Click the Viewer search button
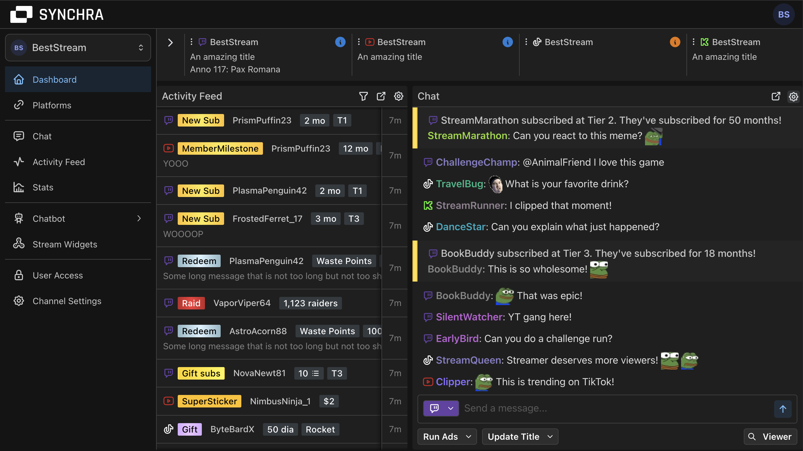This screenshot has width=803, height=451. [770, 437]
